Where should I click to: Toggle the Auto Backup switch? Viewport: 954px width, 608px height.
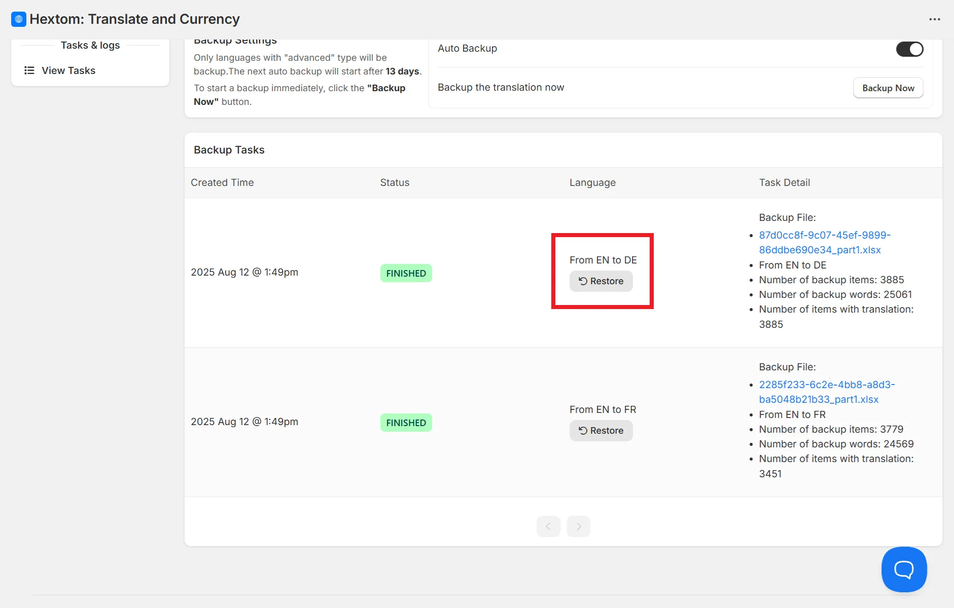pos(909,49)
